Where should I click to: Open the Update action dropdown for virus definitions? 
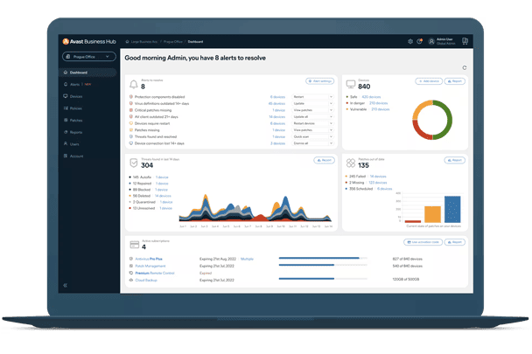point(312,103)
